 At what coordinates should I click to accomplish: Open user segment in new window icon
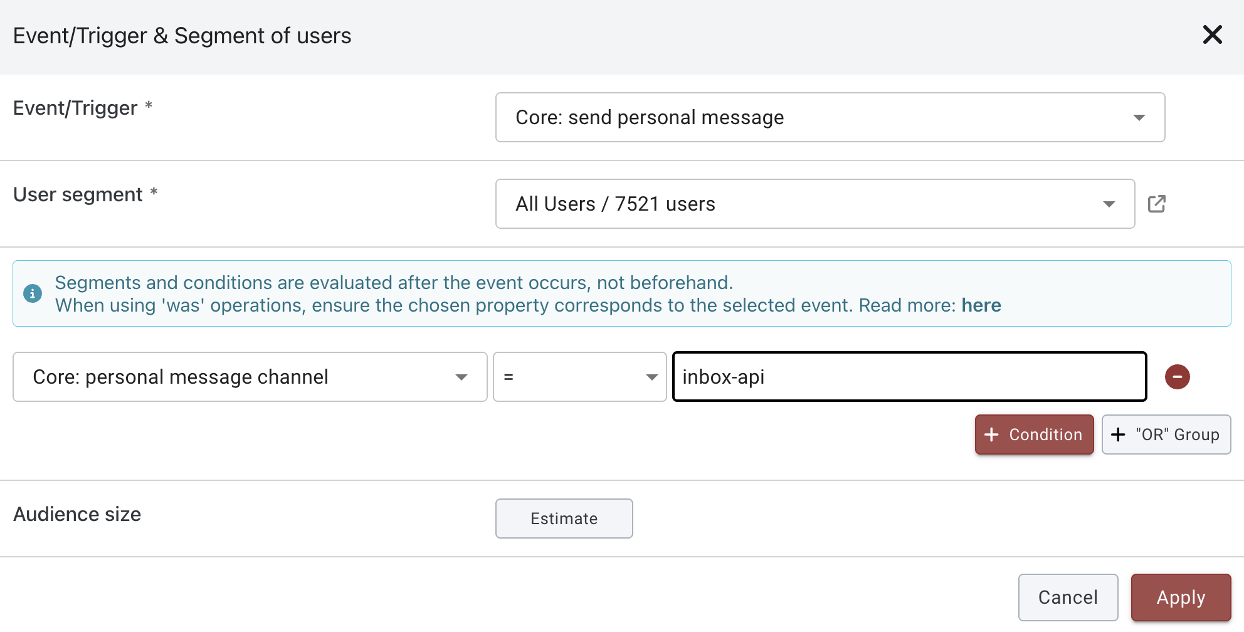[x=1156, y=204]
